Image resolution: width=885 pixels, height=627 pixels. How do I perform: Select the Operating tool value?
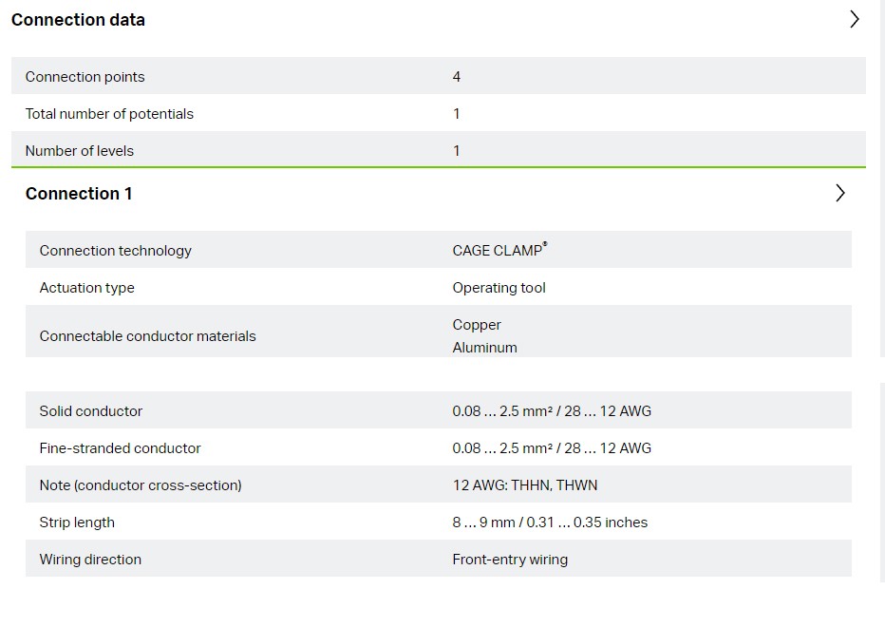click(x=499, y=288)
